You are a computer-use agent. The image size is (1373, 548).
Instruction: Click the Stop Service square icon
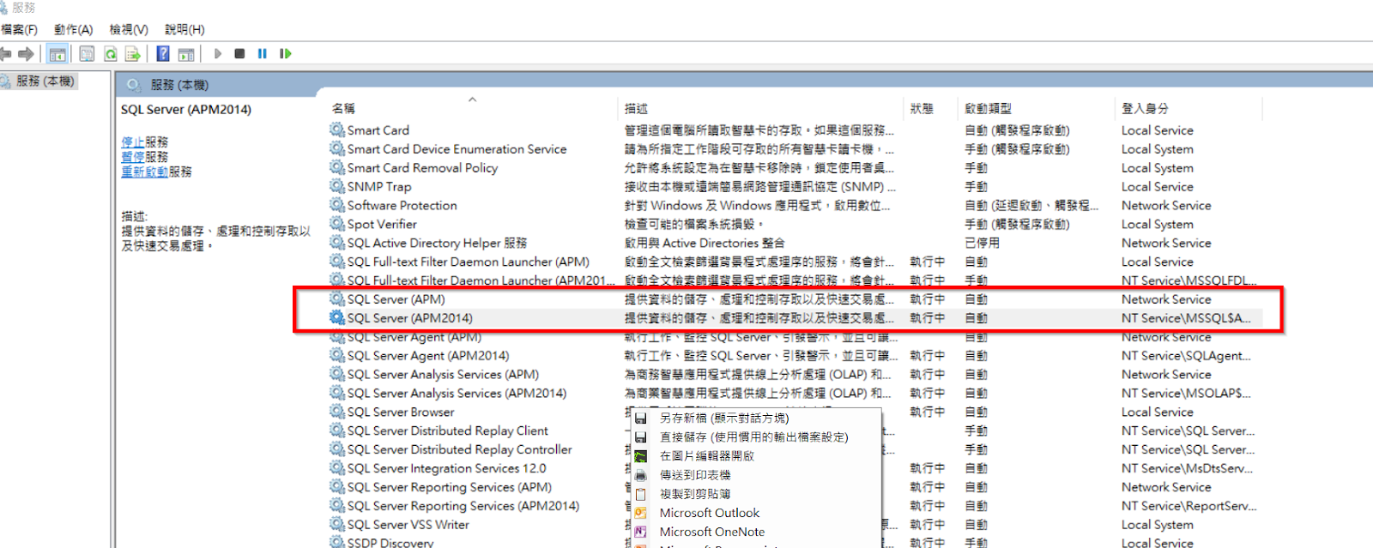[x=239, y=54]
